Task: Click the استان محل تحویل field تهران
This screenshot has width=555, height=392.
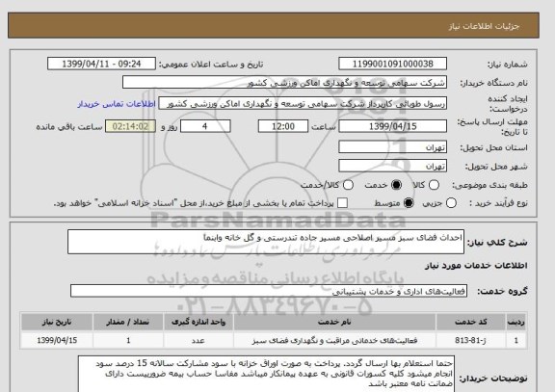Action: tap(392, 146)
